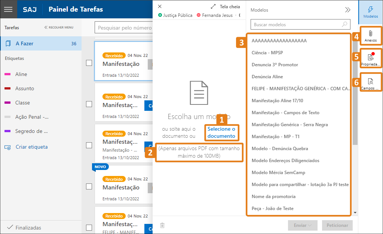Select the second task card checkbox
Viewport: 383px width, 234px height.
coord(89,104)
